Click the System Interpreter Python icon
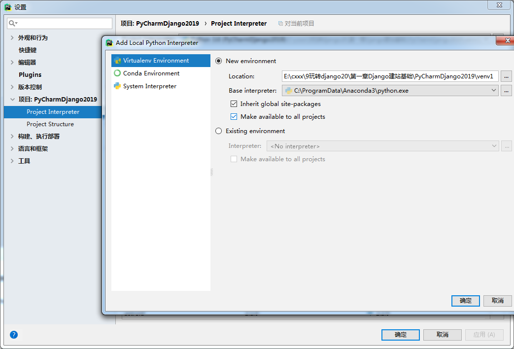 tap(117, 86)
